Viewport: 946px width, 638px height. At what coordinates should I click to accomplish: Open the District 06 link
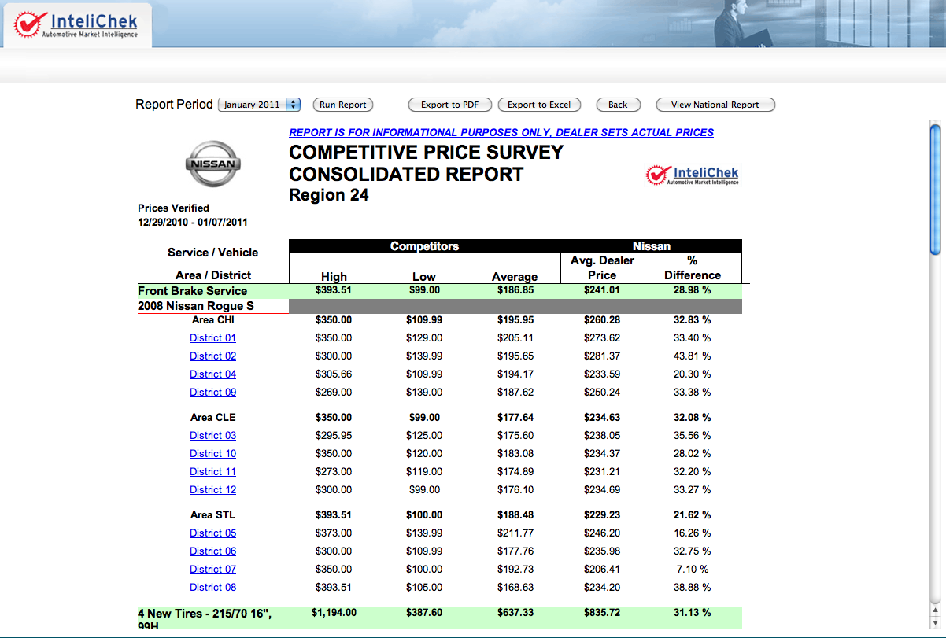click(212, 551)
